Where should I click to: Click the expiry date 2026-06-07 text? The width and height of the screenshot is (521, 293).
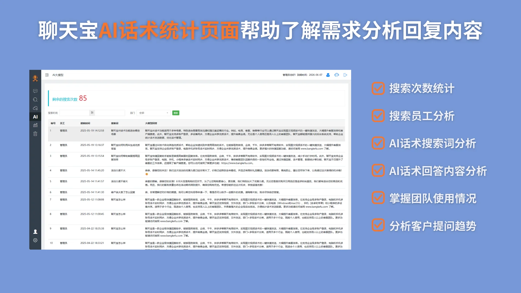pos(316,75)
